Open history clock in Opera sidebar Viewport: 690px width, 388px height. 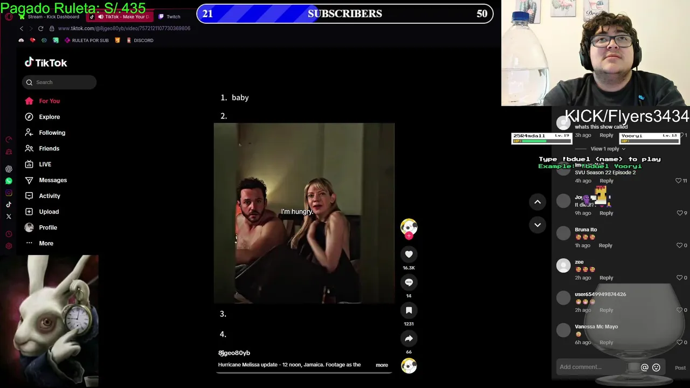tap(9, 234)
